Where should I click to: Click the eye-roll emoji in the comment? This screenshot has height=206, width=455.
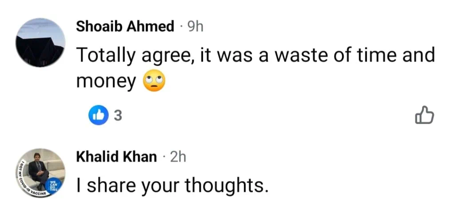pyautogui.click(x=153, y=83)
